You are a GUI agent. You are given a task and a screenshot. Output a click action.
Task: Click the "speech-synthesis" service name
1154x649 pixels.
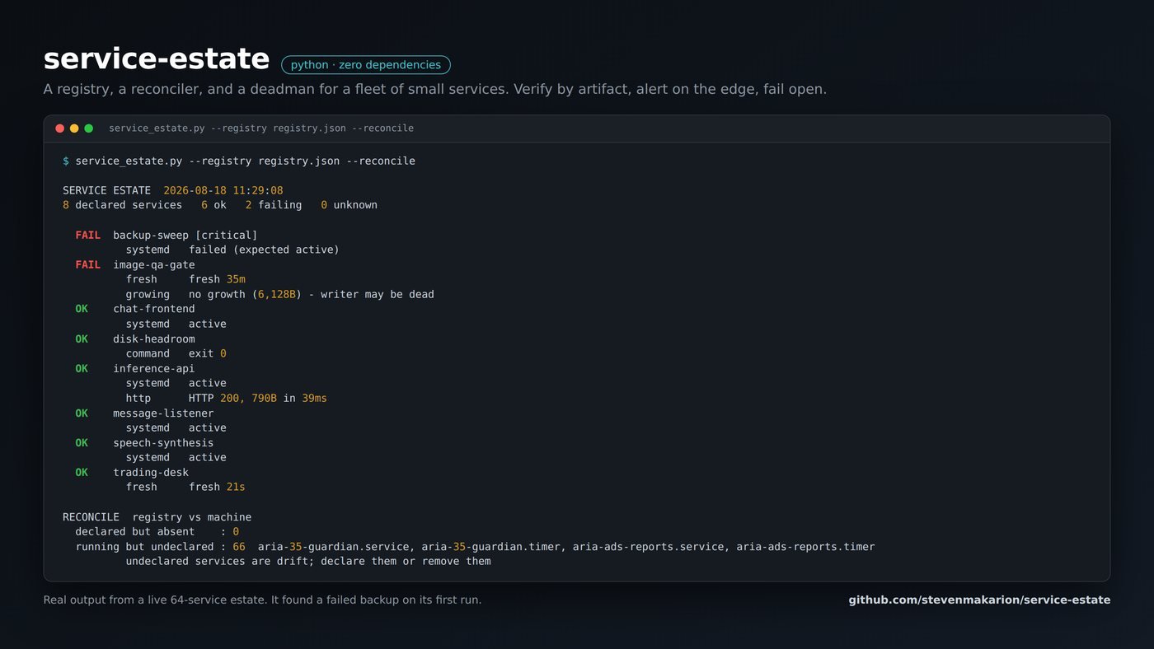click(x=163, y=442)
